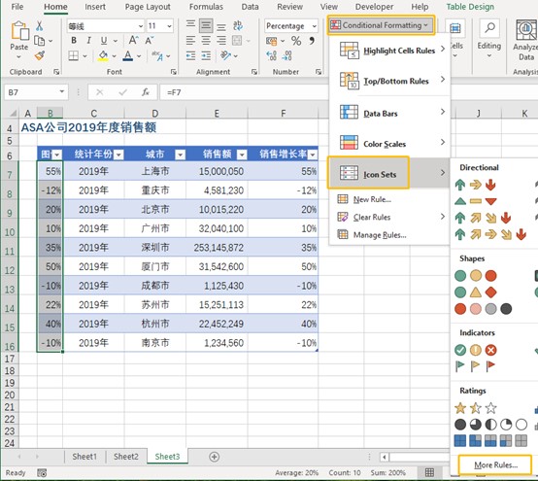This screenshot has width=538, height=481.
Task: Click Decrease Indent icon
Action: 190,55
